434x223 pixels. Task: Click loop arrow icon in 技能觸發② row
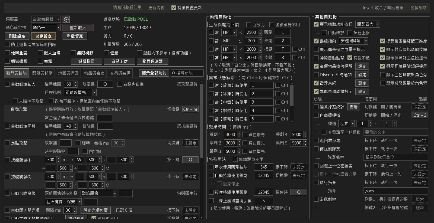tap(108, 185)
